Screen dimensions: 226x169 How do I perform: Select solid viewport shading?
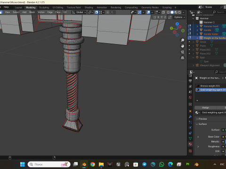tap(172, 12)
